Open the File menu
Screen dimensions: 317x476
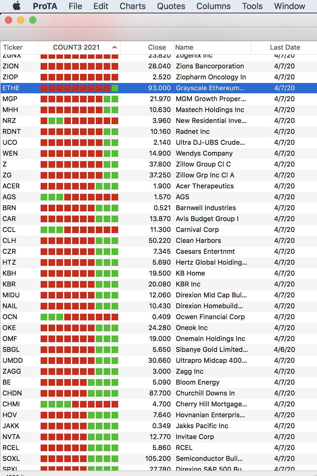(75, 6)
